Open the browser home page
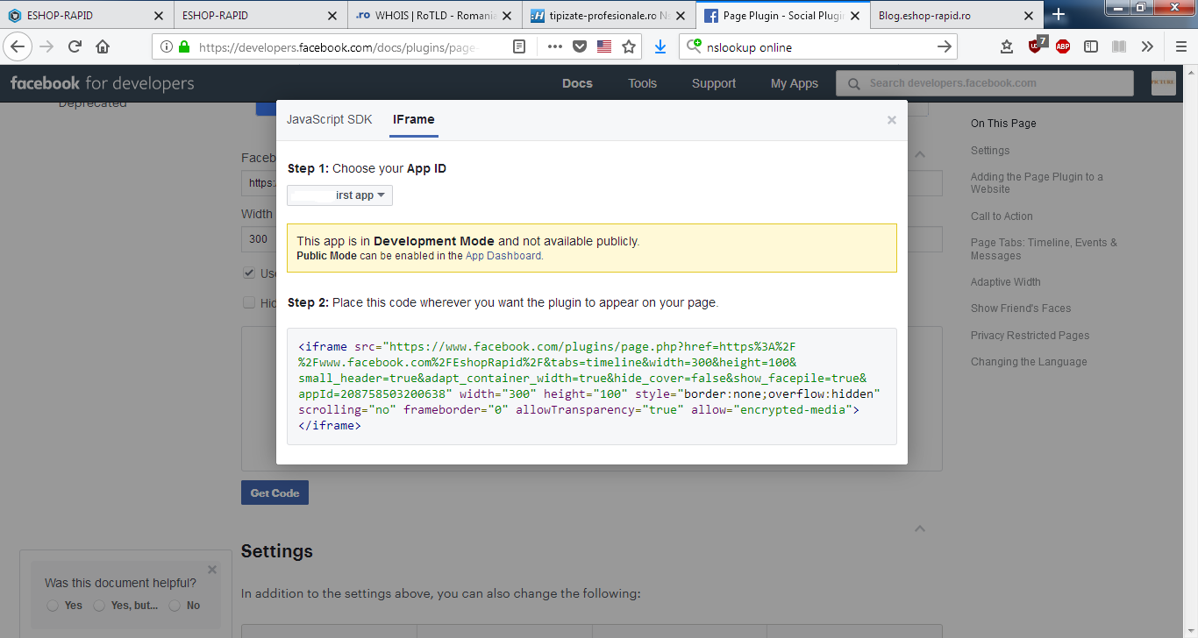 pyautogui.click(x=103, y=46)
